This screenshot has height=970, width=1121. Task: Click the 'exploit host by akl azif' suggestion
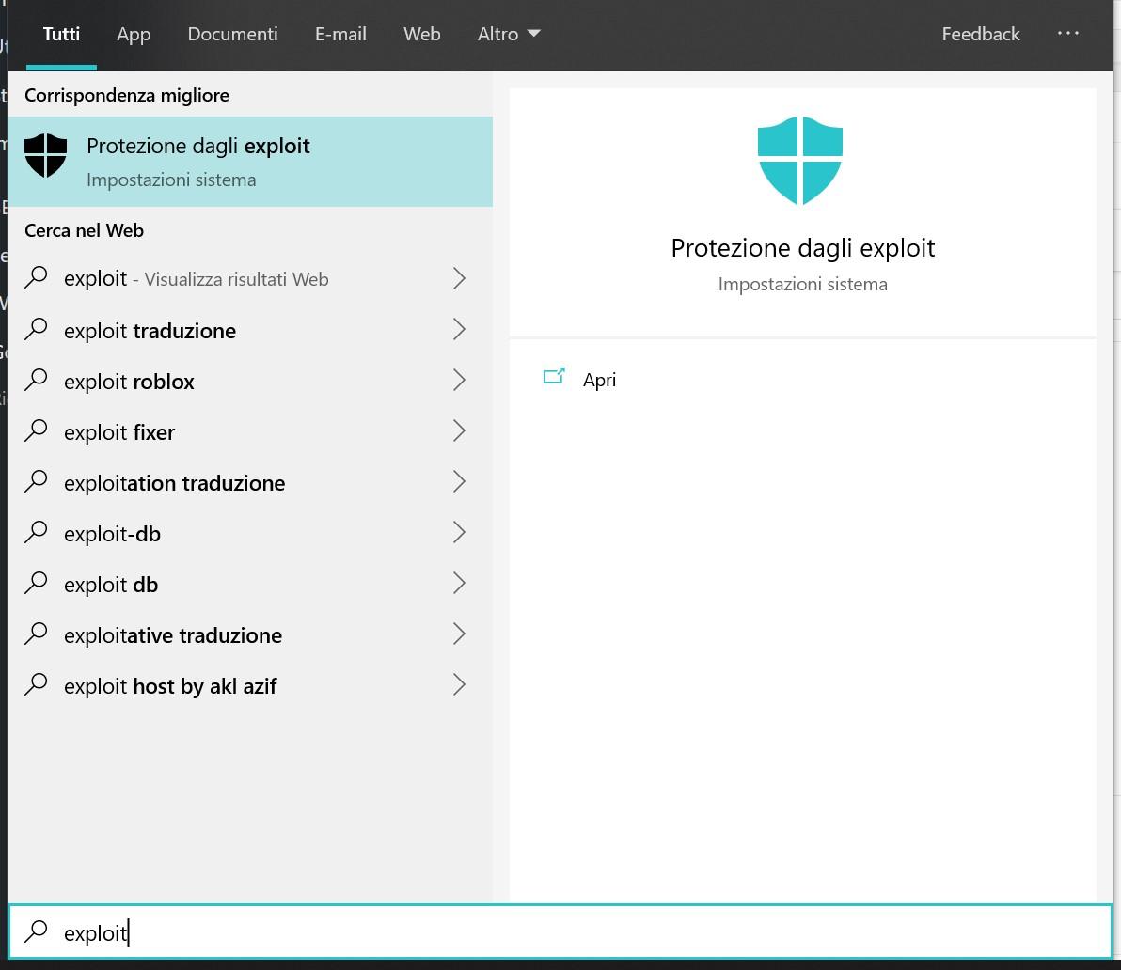pos(250,685)
